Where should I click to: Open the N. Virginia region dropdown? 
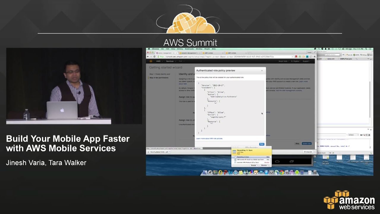point(296,61)
